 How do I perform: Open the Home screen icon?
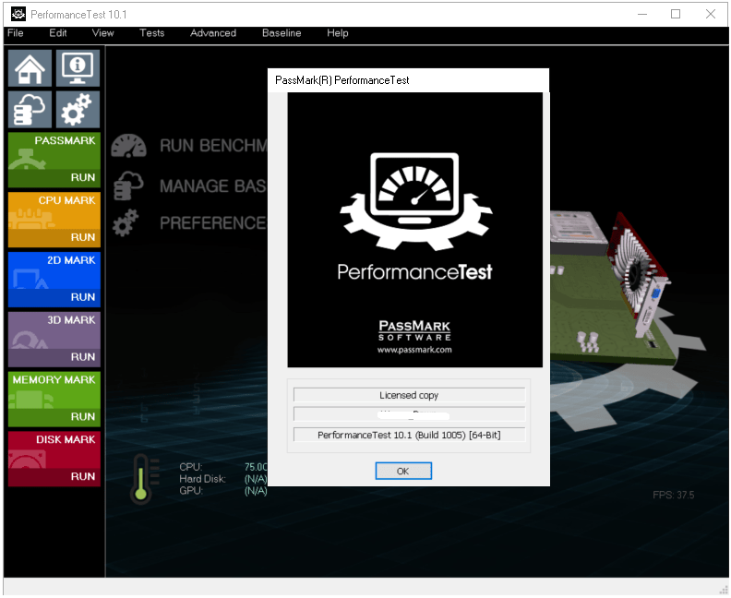tap(30, 68)
